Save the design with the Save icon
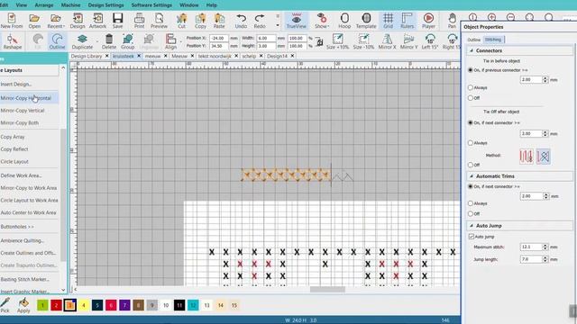577x324 pixels. click(x=117, y=21)
